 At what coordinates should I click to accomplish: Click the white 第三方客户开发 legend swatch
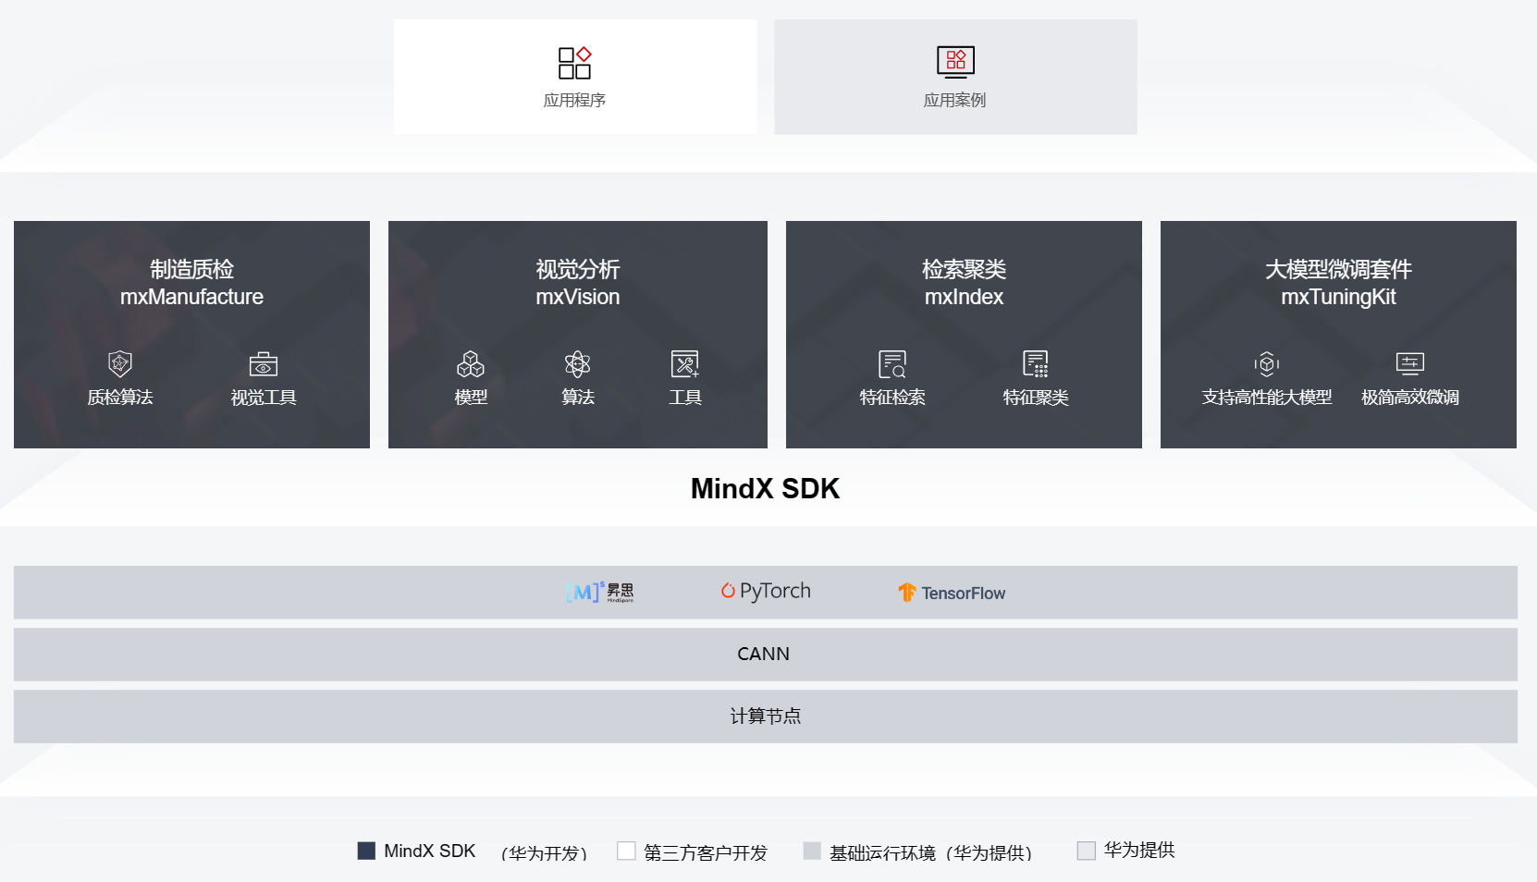[x=626, y=851]
